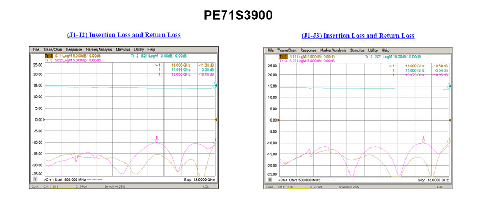Viewport: 484px width, 205px height.
Task: Select Tr 3 S22 trace label in J1-J2 plot
Action: (73, 60)
